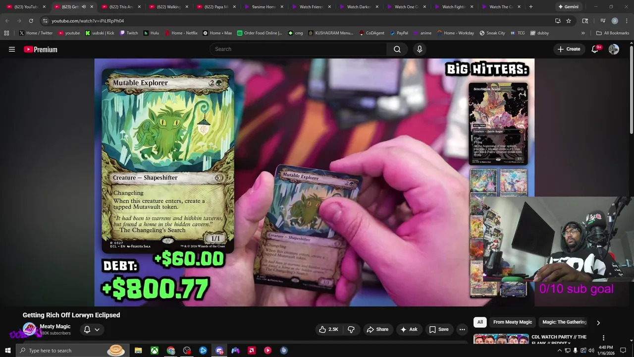Screen dimensions: 634x357
Task: Click the search magnifier button
Action: coord(397,49)
